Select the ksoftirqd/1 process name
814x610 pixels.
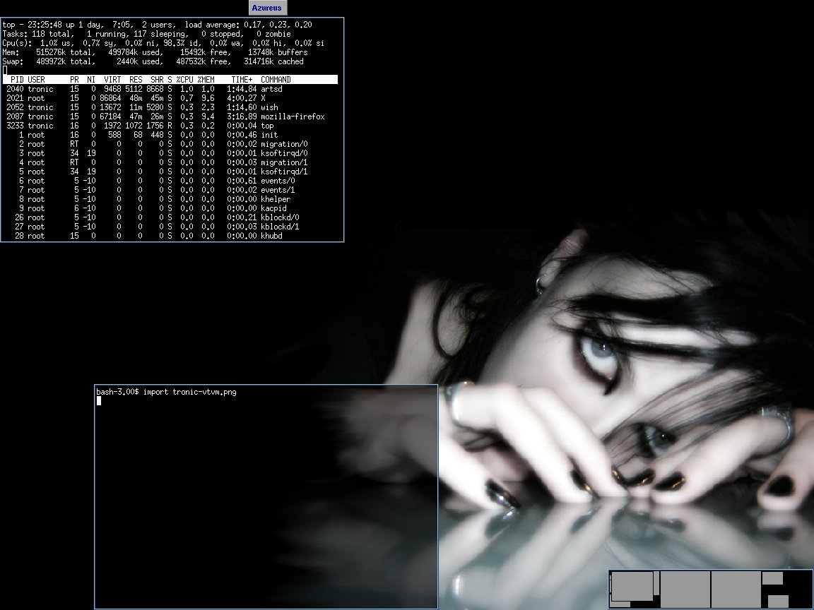pos(284,172)
